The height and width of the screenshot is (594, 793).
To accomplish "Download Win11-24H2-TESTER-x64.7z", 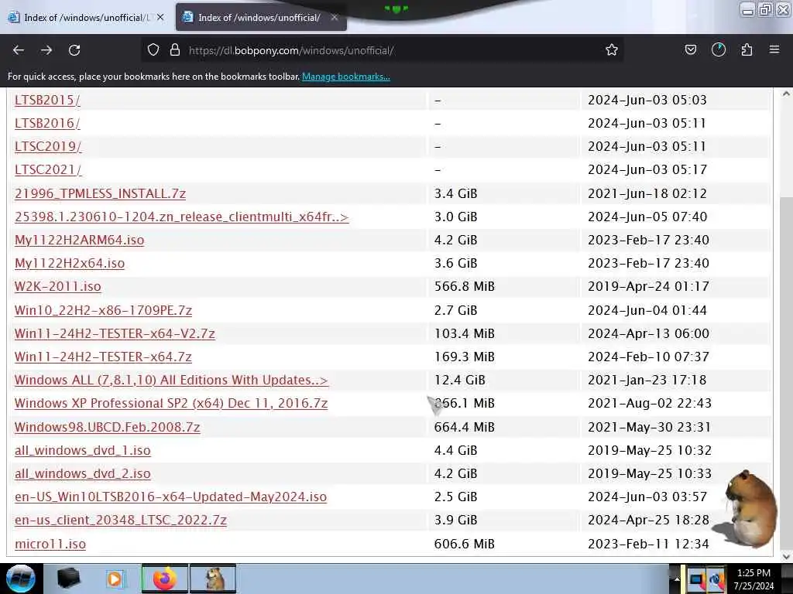I will coord(103,357).
